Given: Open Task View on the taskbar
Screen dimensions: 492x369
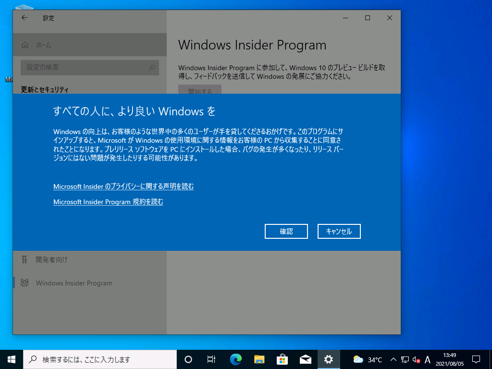Looking at the screenshot, I should click(x=211, y=359).
